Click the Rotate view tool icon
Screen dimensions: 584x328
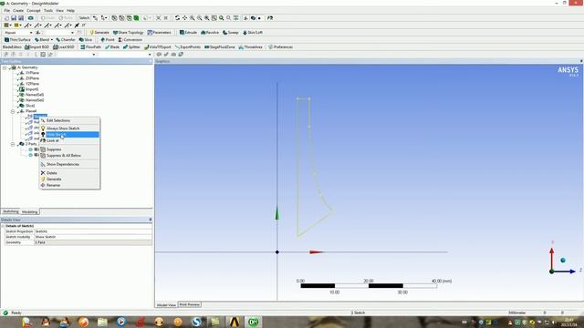177,18
